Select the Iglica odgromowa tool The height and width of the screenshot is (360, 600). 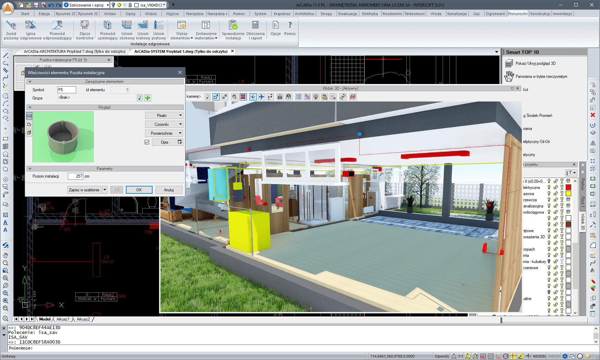click(x=31, y=30)
